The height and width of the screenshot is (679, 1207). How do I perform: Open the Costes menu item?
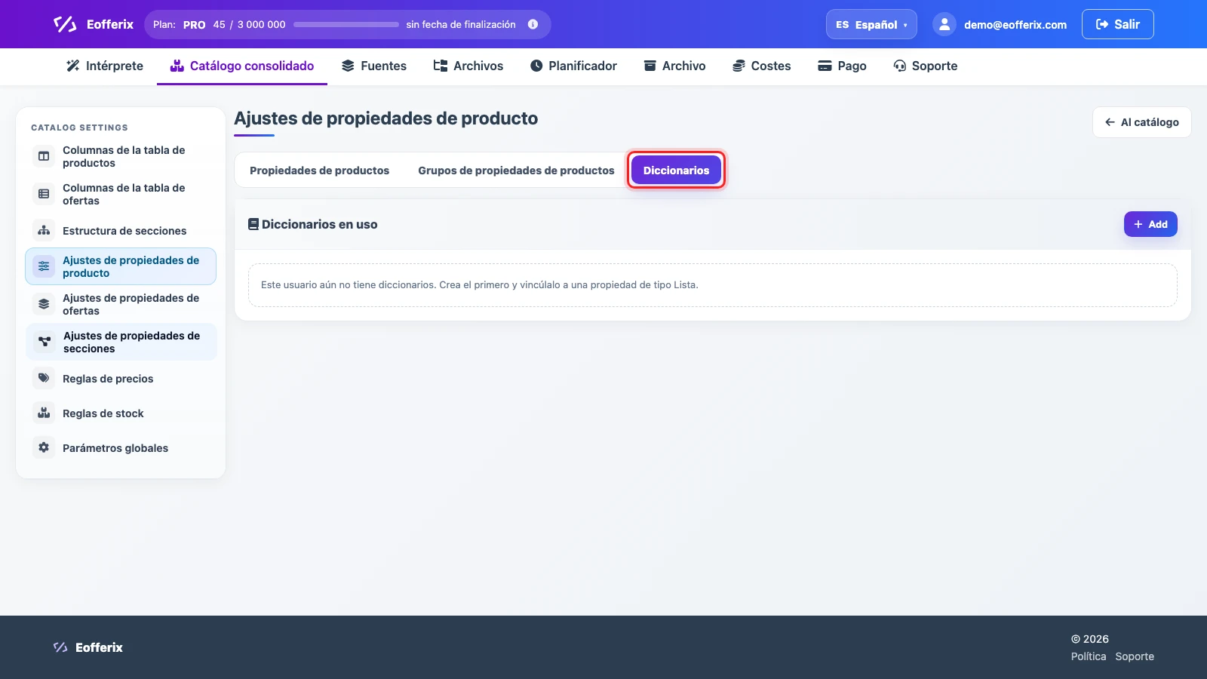[762, 66]
